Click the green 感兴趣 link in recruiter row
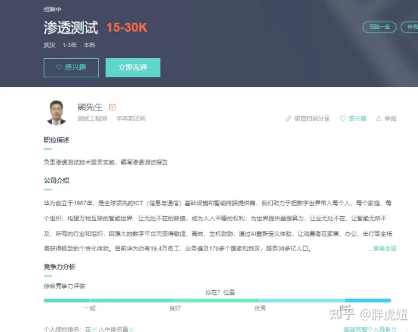The image size is (418, 332). (357, 119)
